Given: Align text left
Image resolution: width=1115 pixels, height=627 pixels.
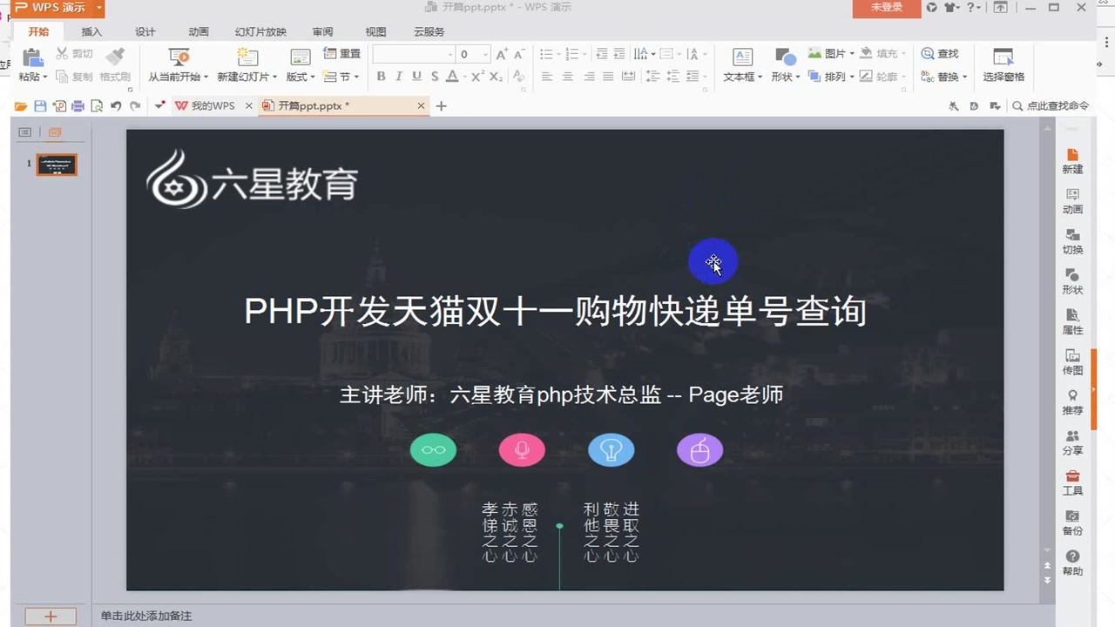Looking at the screenshot, I should [547, 77].
